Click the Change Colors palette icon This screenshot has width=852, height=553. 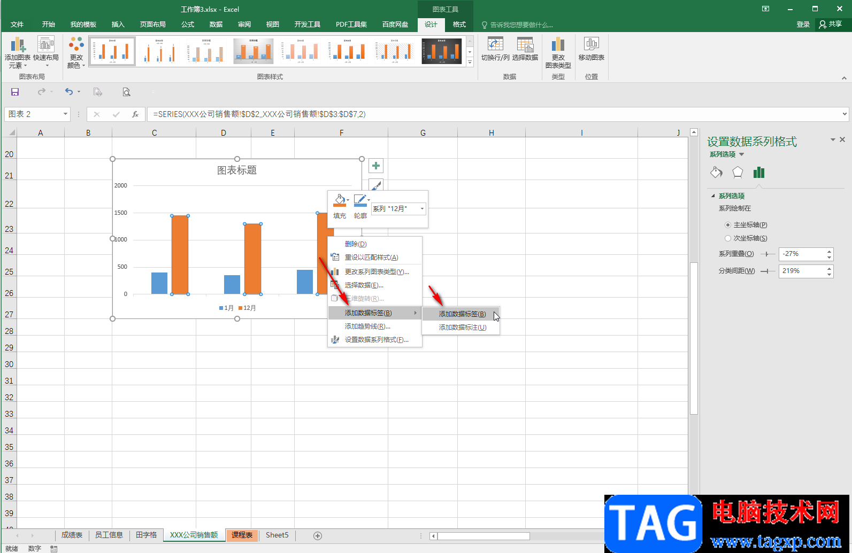click(76, 44)
